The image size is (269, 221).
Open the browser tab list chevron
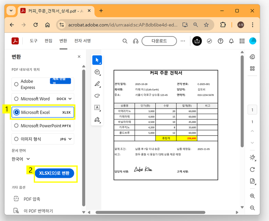click(x=11, y=11)
